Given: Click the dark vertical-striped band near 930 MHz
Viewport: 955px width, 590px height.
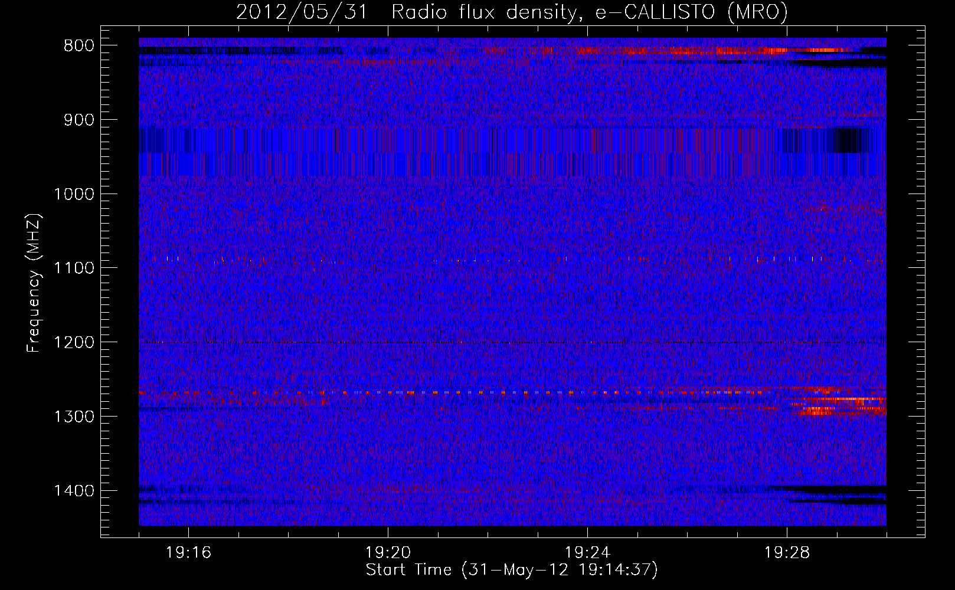Looking at the screenshot, I should (512, 141).
